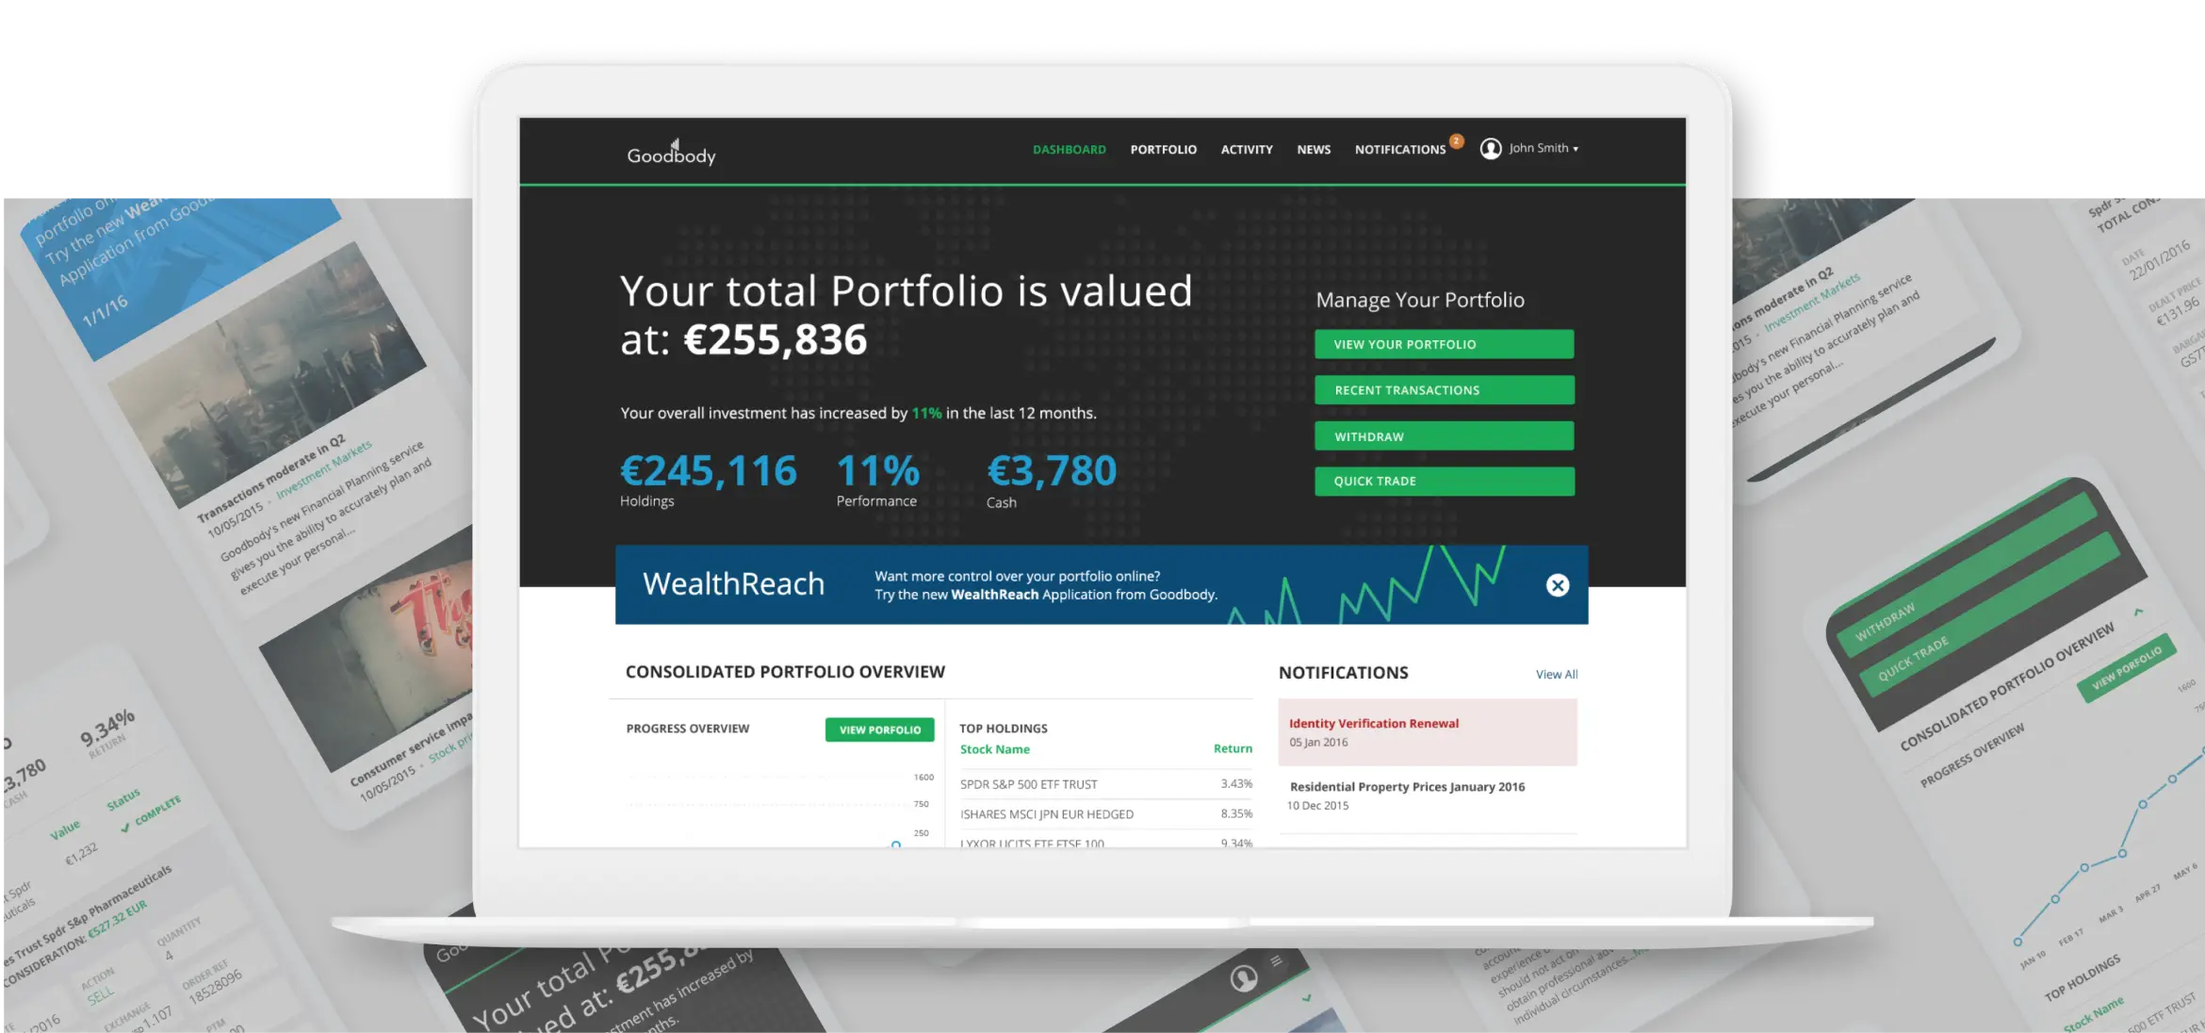Go to the Portfolio nav item

1163,150
